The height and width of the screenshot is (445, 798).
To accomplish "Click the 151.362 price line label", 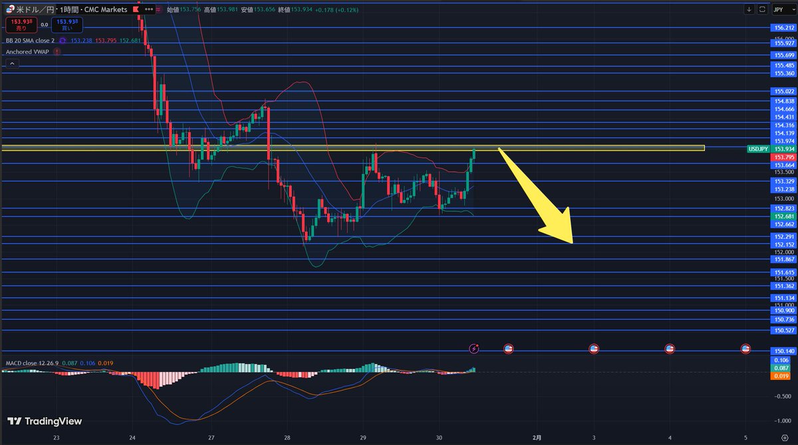I will pos(783,286).
